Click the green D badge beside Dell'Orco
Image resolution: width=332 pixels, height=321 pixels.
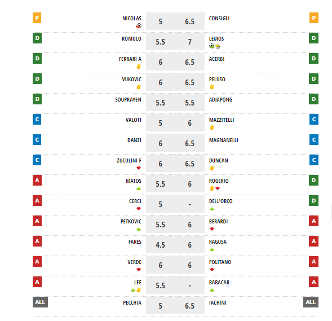(x=313, y=200)
